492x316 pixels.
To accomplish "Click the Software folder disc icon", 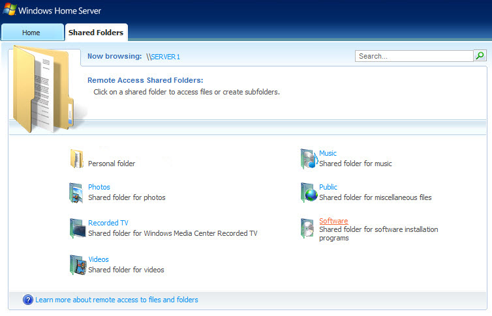I will coord(308,227).
